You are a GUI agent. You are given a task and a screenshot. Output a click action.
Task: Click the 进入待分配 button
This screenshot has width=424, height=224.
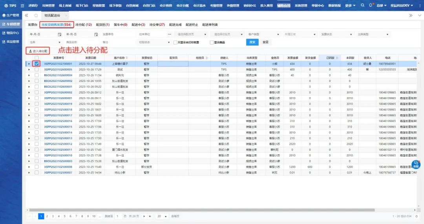(x=38, y=51)
